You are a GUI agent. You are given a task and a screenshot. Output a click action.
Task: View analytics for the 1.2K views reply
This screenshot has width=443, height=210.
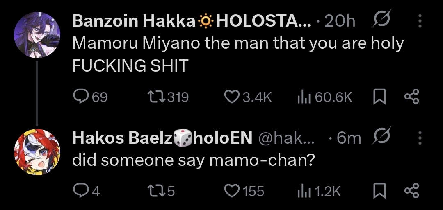click(303, 191)
